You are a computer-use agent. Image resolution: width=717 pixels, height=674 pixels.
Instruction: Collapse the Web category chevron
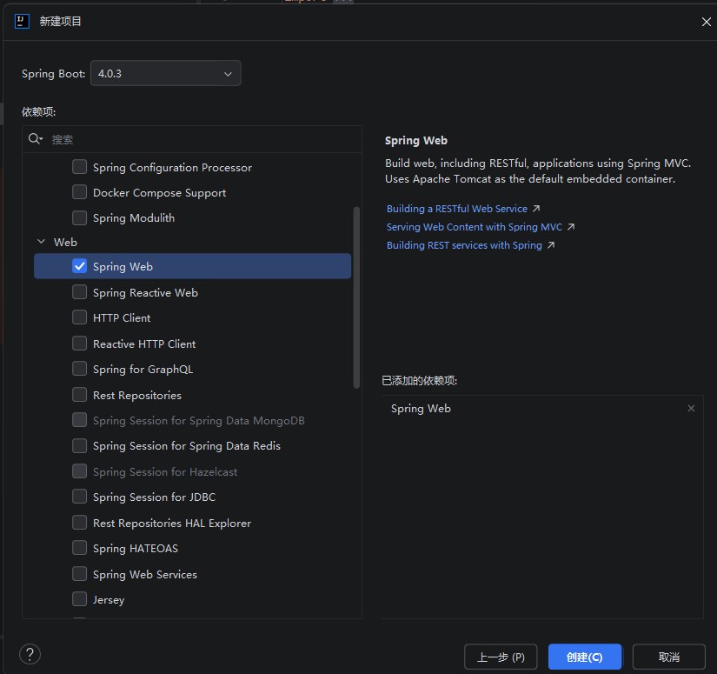coord(41,242)
